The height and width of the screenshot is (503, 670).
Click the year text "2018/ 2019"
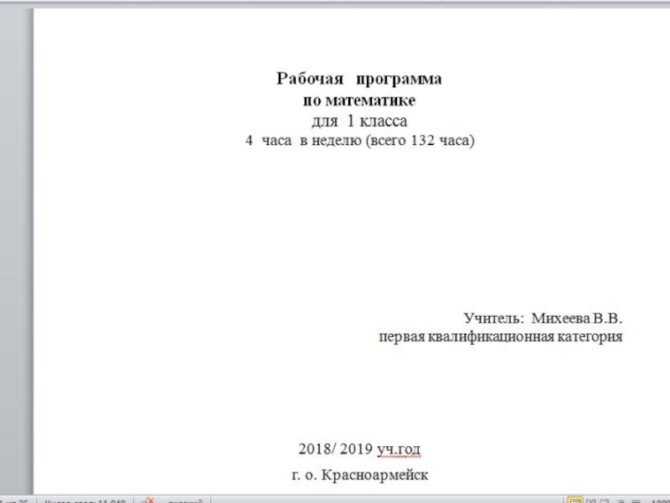coord(336,449)
